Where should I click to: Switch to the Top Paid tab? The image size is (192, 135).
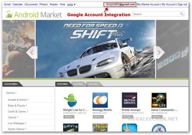tap(78, 84)
